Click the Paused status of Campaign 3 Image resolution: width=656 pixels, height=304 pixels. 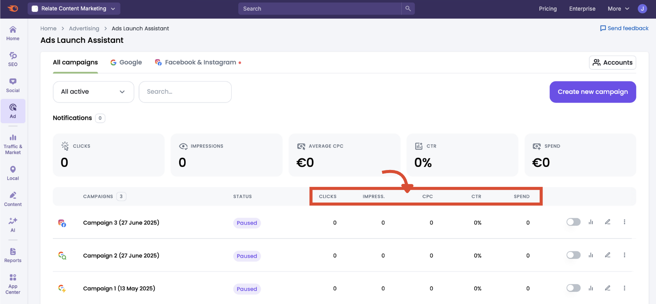(x=247, y=223)
